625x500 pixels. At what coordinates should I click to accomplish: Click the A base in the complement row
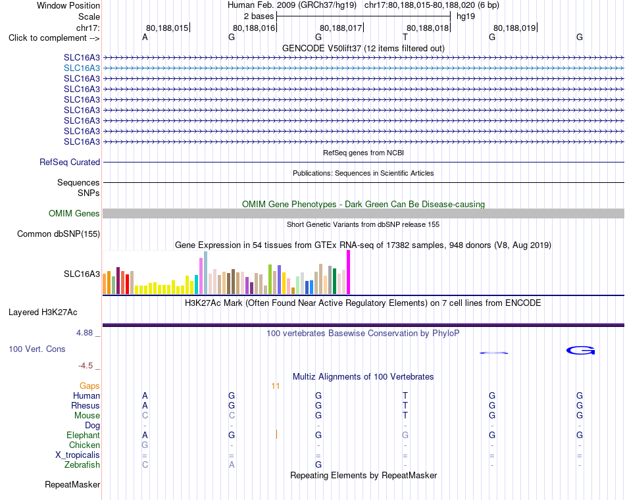click(x=145, y=37)
